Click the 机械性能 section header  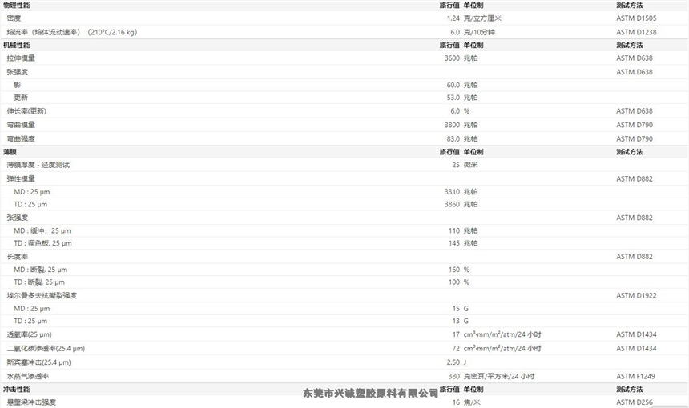pyautogui.click(x=17, y=45)
